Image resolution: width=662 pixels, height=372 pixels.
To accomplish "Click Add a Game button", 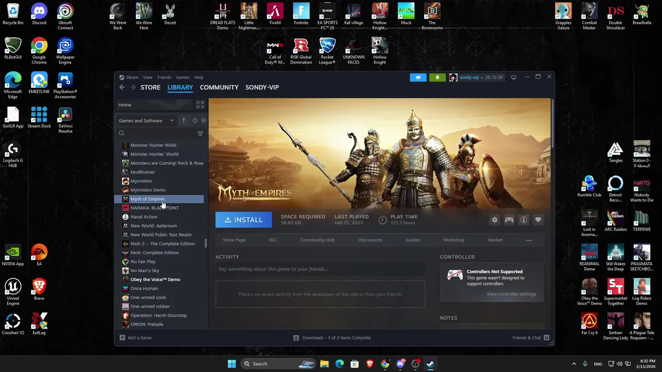I will point(136,338).
